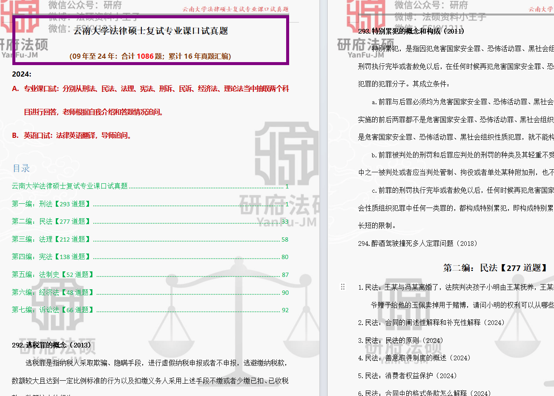Select heading 293.特别累犯的概念和构成（2011）
Screen dimensions: 554x396
411,31
